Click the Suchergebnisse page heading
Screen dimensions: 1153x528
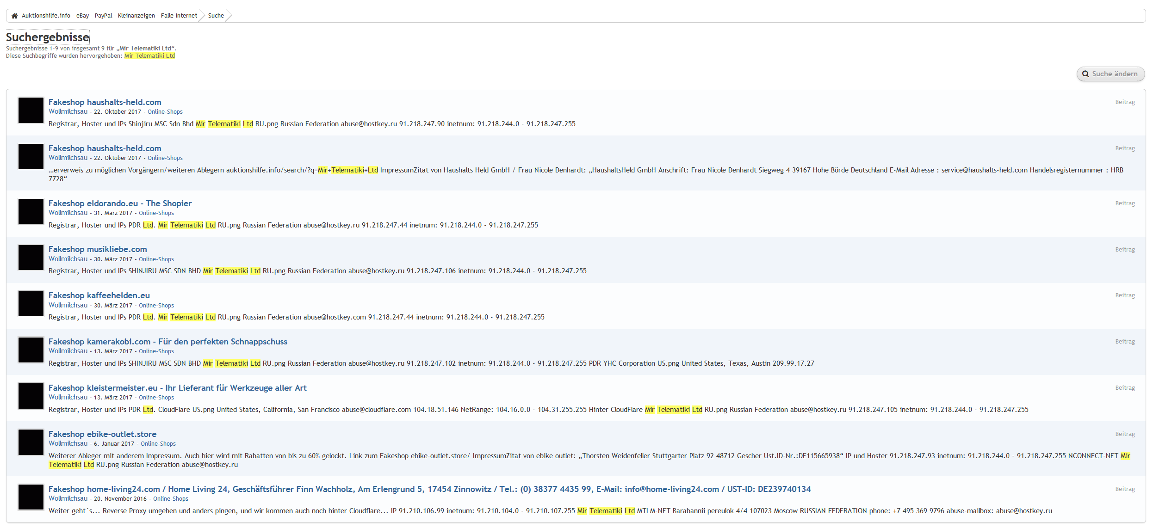pos(47,37)
